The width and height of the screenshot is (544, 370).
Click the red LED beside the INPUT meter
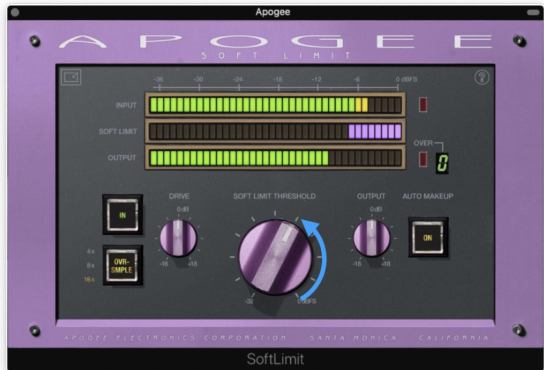click(422, 104)
